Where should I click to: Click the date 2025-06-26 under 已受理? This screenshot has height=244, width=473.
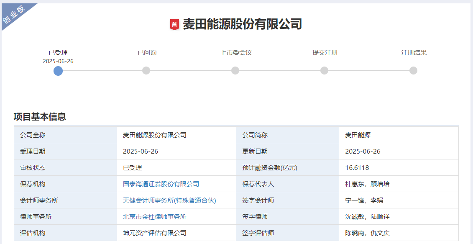pos(58,60)
